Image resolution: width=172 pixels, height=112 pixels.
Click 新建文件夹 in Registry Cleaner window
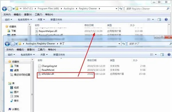(56, 19)
